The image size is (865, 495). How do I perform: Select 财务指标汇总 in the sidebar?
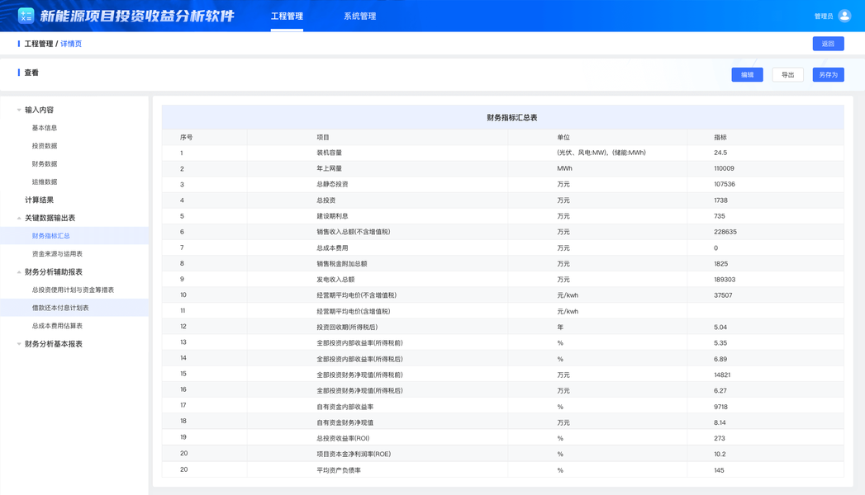(50, 236)
